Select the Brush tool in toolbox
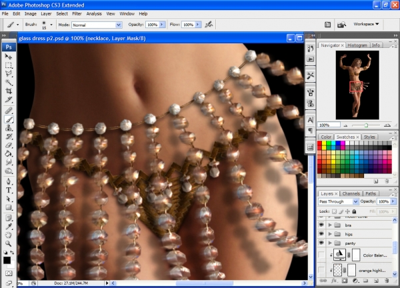 [x=9, y=119]
